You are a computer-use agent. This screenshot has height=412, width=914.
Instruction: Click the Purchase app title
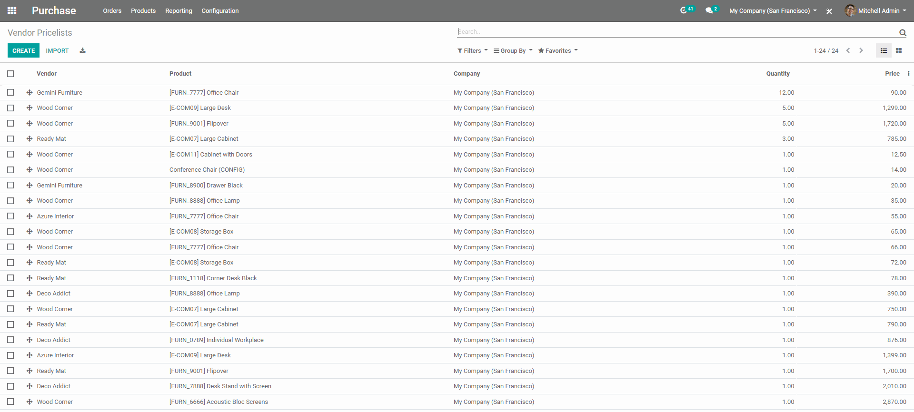click(54, 10)
